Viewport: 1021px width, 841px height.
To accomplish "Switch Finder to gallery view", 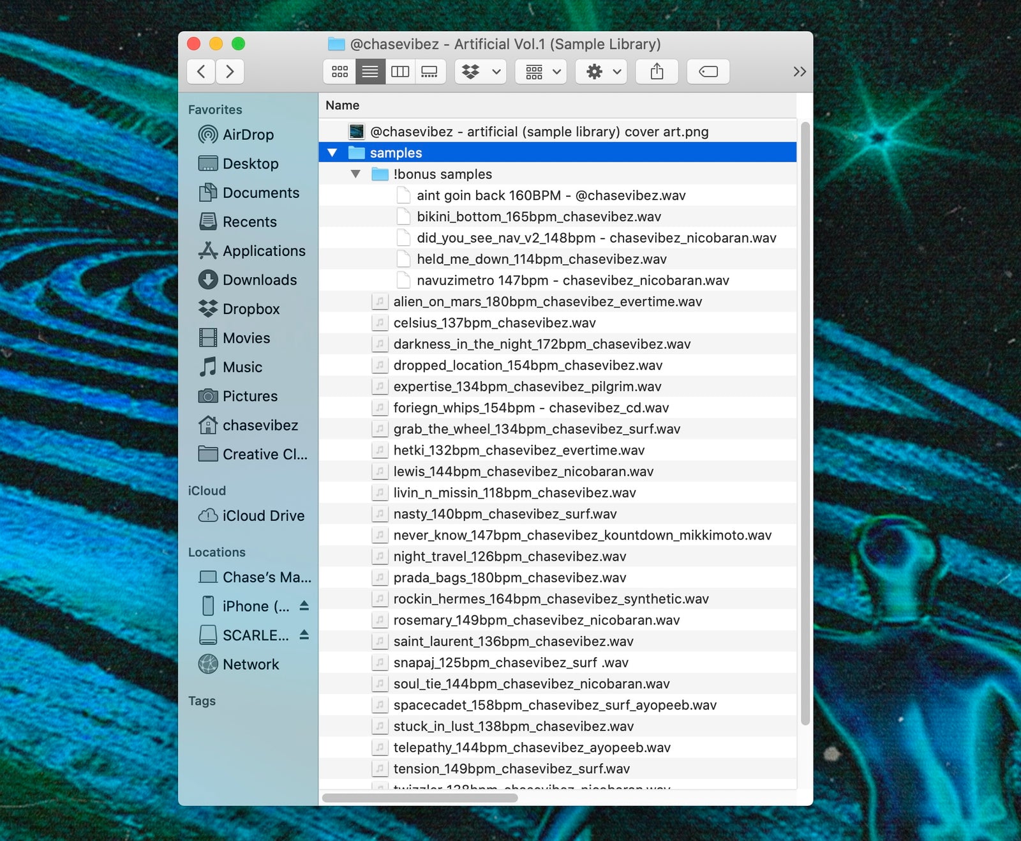I will [430, 72].
